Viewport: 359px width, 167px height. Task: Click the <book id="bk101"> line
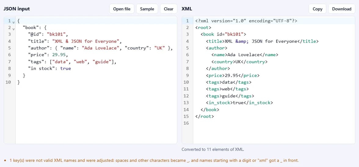tap(223, 34)
